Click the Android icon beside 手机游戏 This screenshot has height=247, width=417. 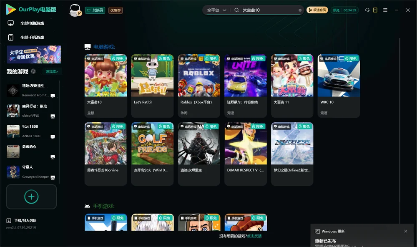[x=87, y=206]
